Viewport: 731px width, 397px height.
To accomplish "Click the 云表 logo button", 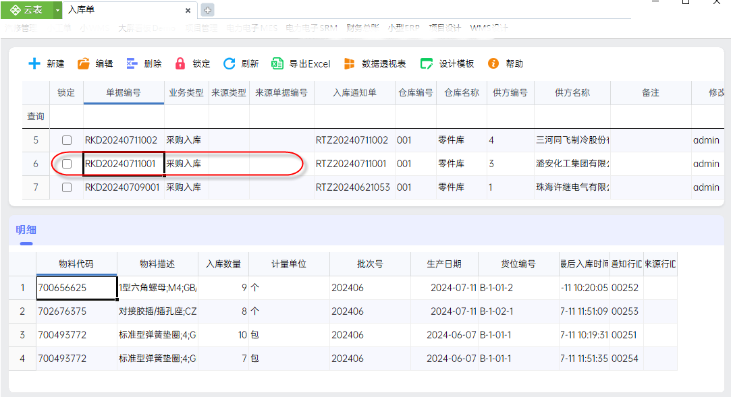I will coord(26,10).
